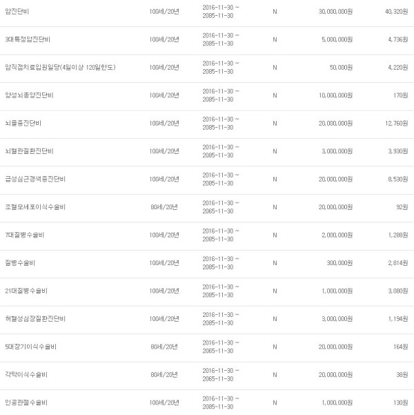Select the 뇌졸중진단비 row label

point(23,124)
